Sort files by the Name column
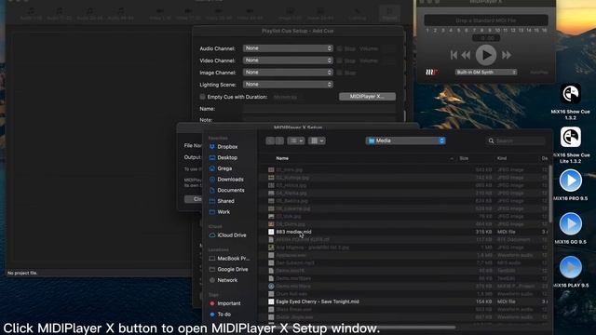Screen dimensions: 596x335 tap(282, 158)
